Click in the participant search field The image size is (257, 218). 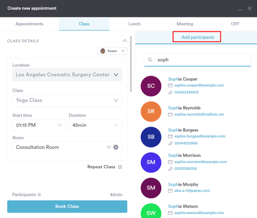pyautogui.click(x=198, y=60)
